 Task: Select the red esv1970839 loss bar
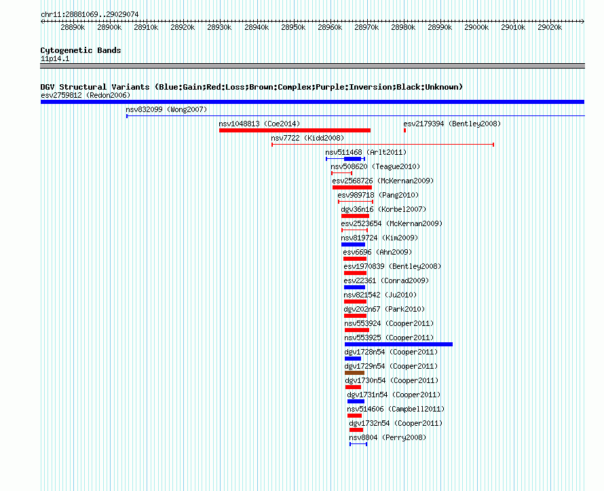point(355,273)
